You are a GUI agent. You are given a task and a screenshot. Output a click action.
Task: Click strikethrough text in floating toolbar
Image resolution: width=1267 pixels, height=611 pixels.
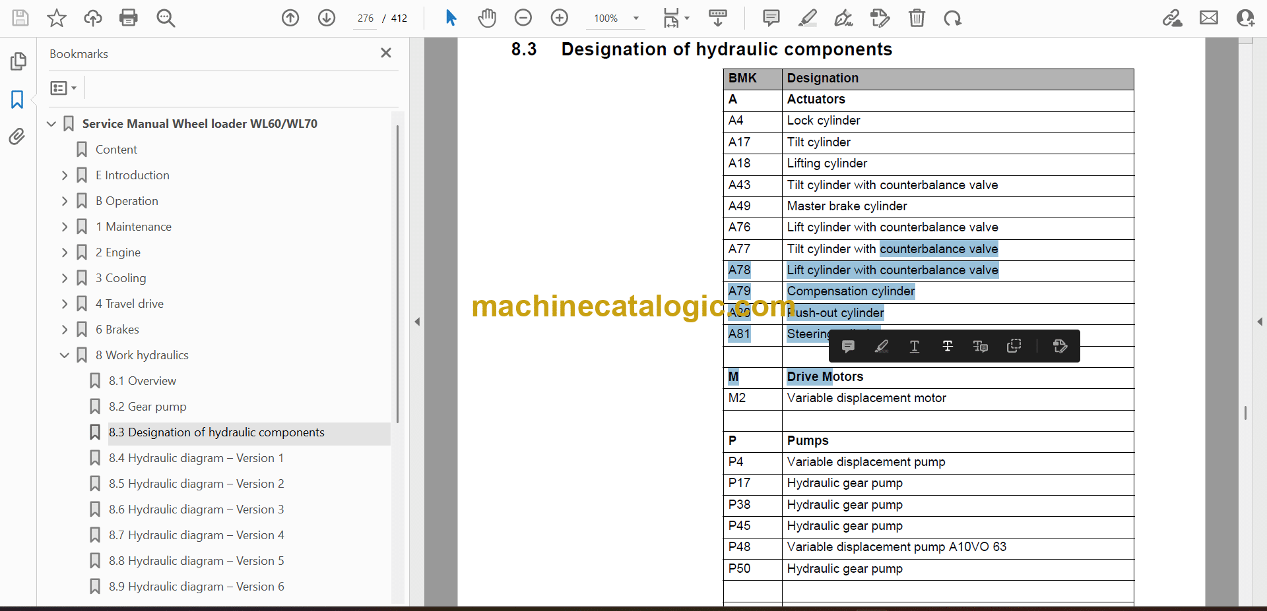point(947,346)
